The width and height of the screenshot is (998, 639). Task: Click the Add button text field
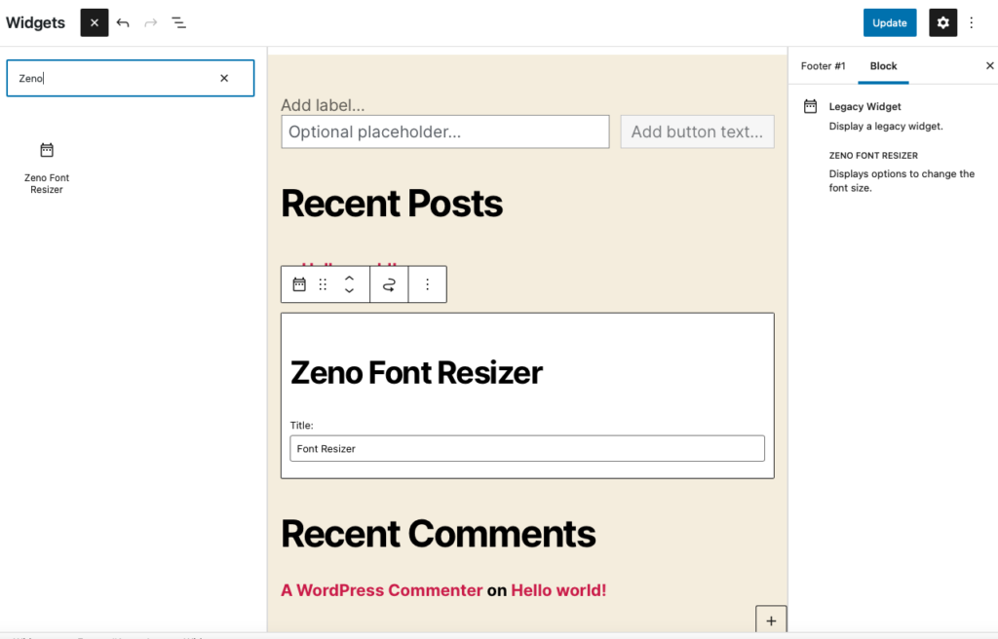697,132
